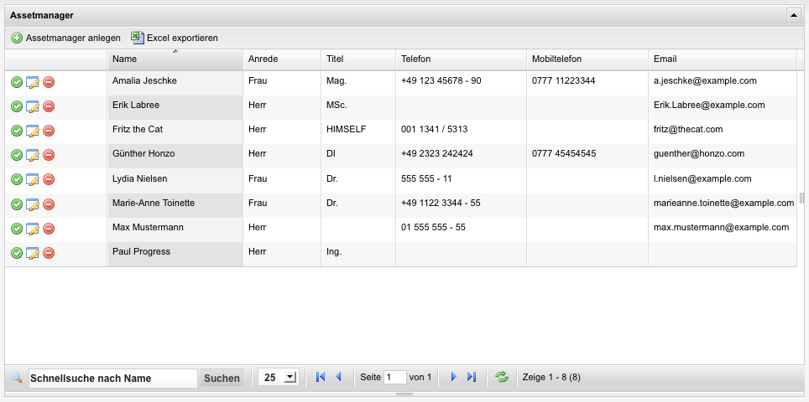Click green check icon for Max Mustermann
Viewport: 809px width, 402px height.
coord(17,228)
